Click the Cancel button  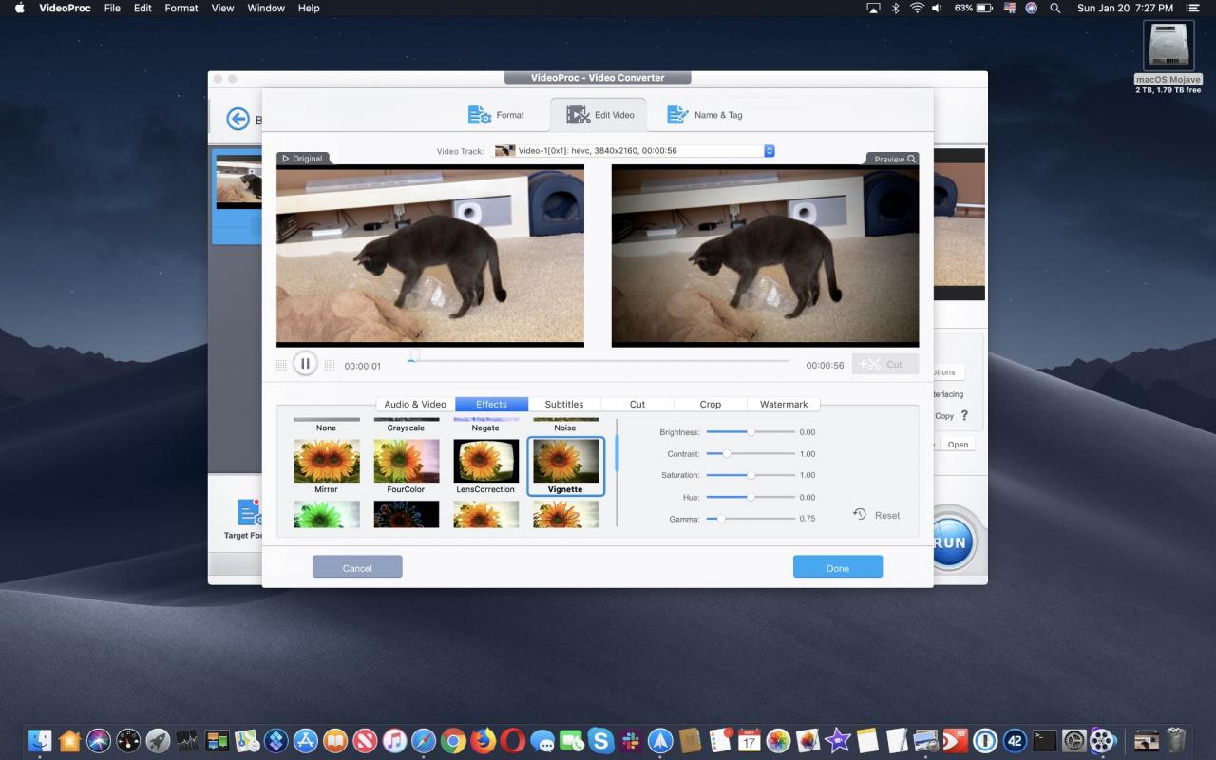pyautogui.click(x=357, y=567)
